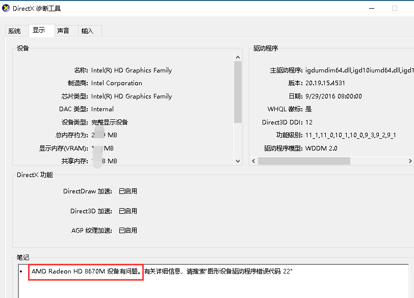
Task: Click the right arrow of the 驱动程序 scrollbar
Action: [x=410, y=160]
